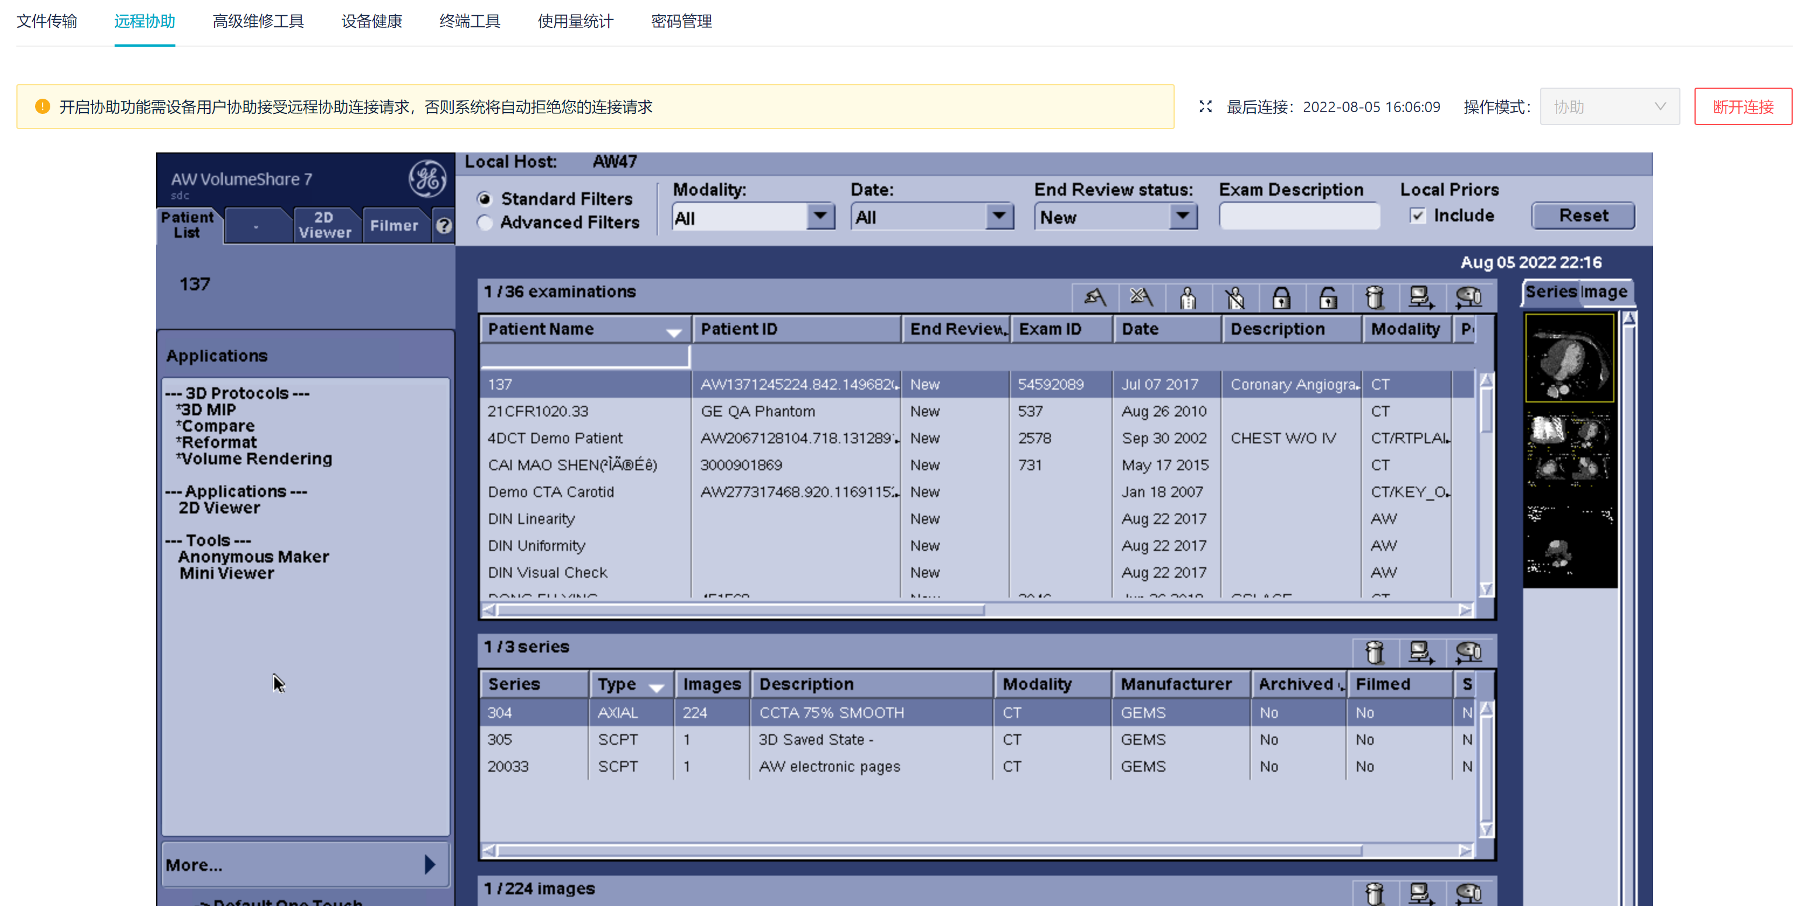Click the help question mark icon
The image size is (1805, 906).
(x=444, y=225)
